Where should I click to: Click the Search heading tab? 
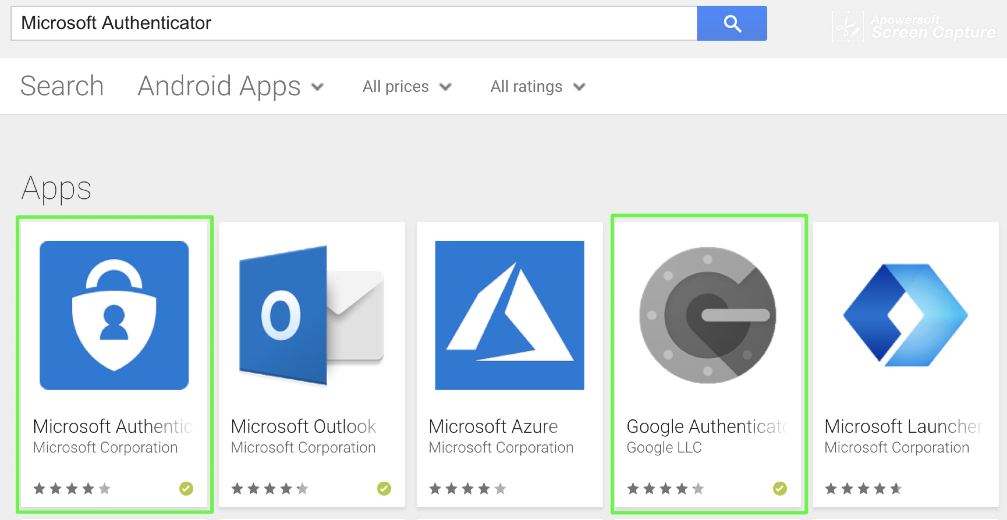point(62,86)
